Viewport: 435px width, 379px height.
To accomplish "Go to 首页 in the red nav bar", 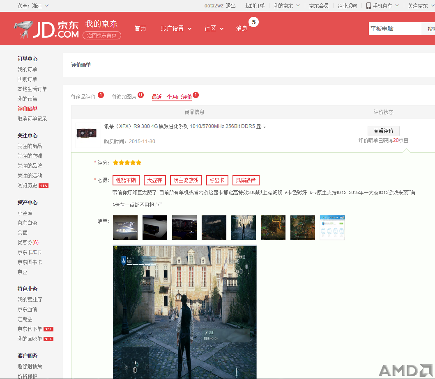I will [140, 29].
